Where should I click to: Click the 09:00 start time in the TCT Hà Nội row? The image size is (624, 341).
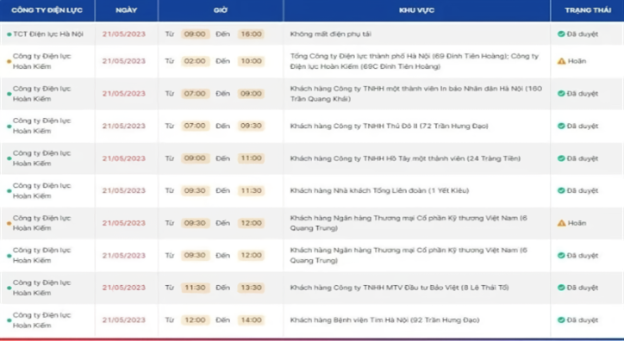[x=195, y=34]
